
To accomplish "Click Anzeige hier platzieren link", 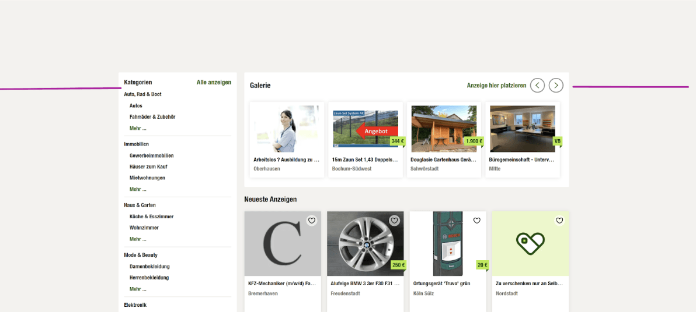I will point(496,86).
